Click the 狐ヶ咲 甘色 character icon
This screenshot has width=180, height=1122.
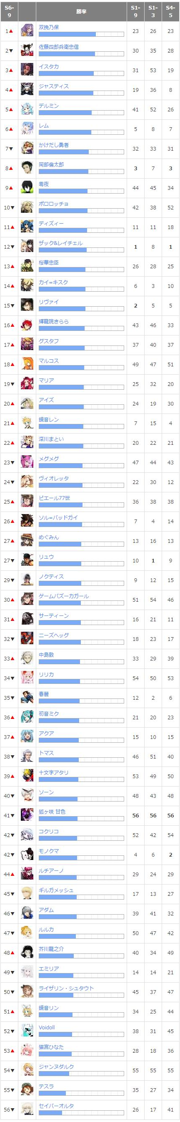(x=27, y=815)
